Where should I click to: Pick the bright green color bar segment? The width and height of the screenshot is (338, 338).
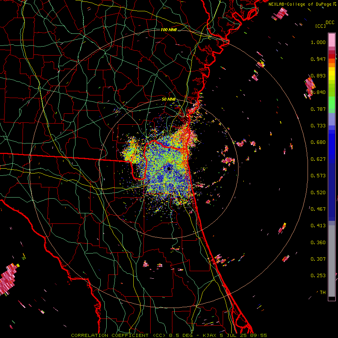[x=332, y=103]
